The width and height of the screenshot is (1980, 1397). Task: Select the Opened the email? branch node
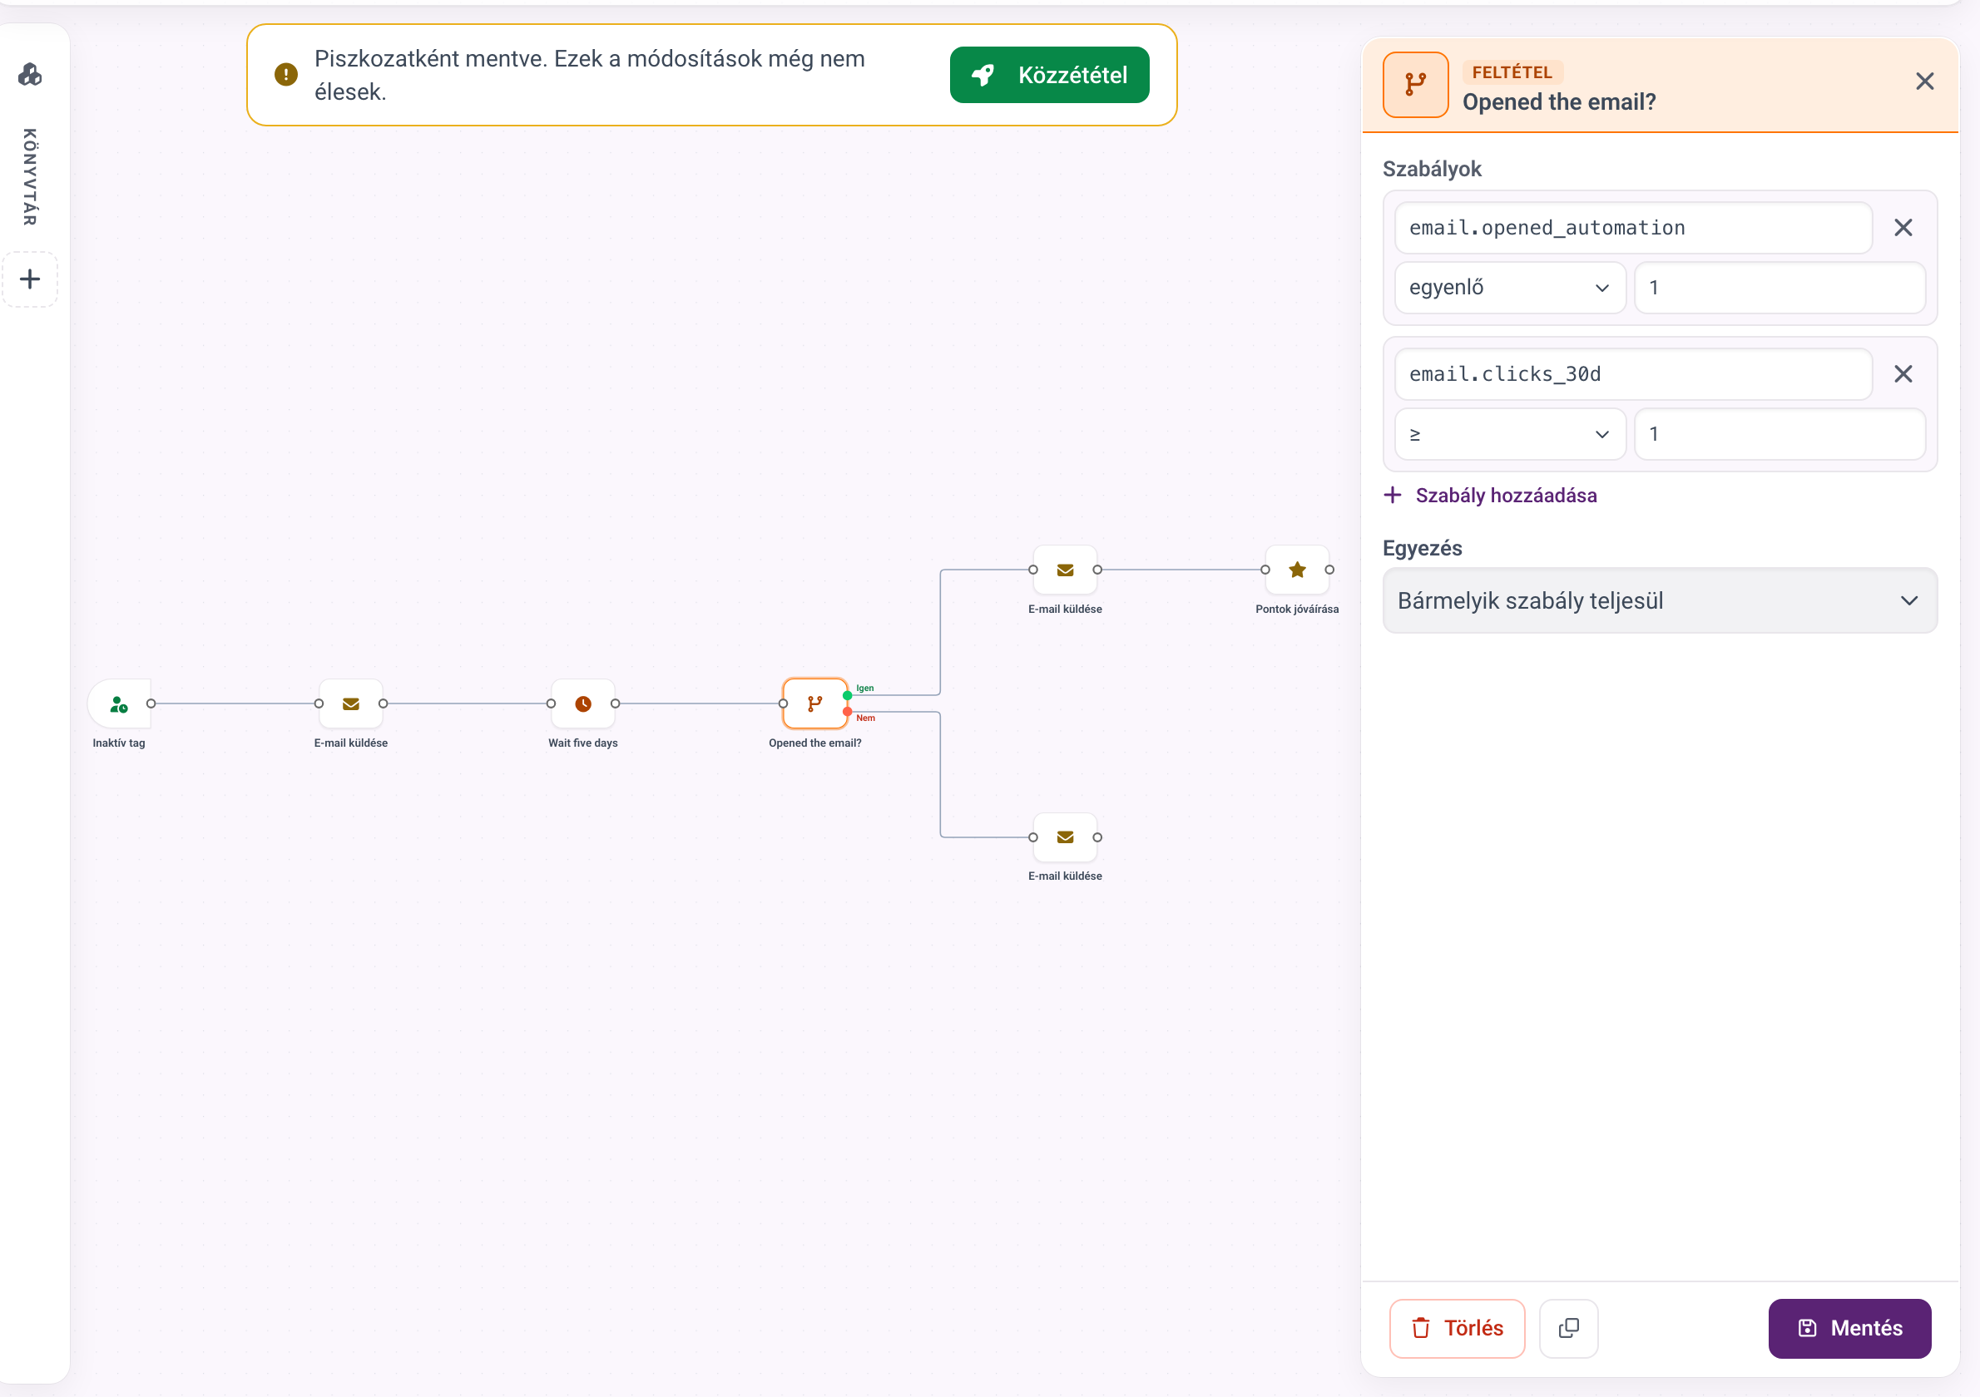tap(815, 704)
